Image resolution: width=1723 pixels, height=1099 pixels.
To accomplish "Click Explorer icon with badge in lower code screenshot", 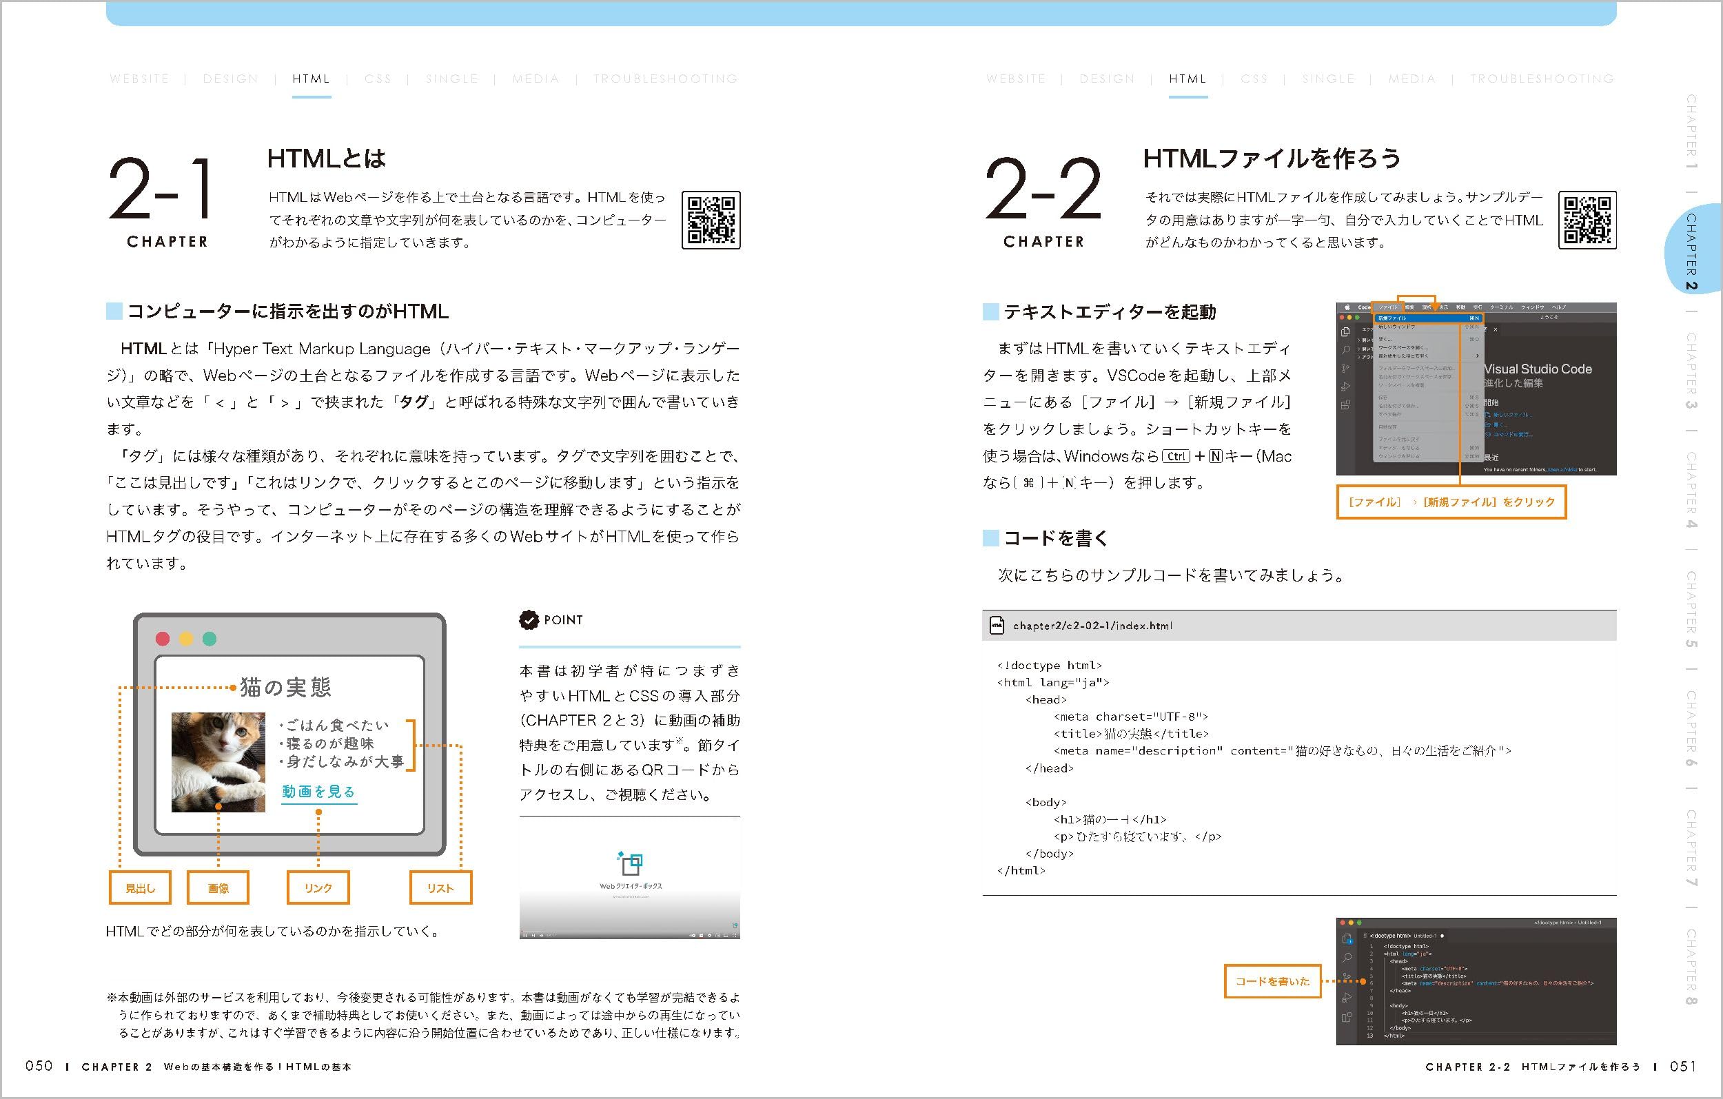I will [1347, 938].
